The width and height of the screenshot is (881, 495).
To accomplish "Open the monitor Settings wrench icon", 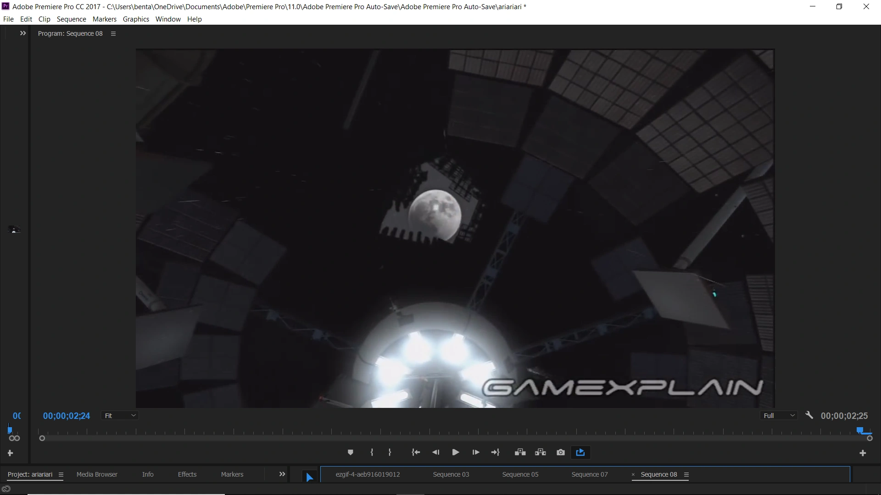I will 809,415.
